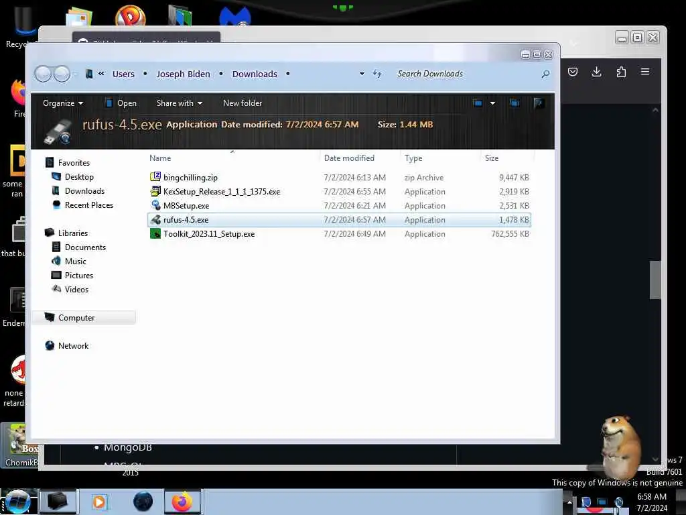Image resolution: width=686 pixels, height=515 pixels.
Task: Click the search magnifier icon in Explorer
Action: [545, 74]
